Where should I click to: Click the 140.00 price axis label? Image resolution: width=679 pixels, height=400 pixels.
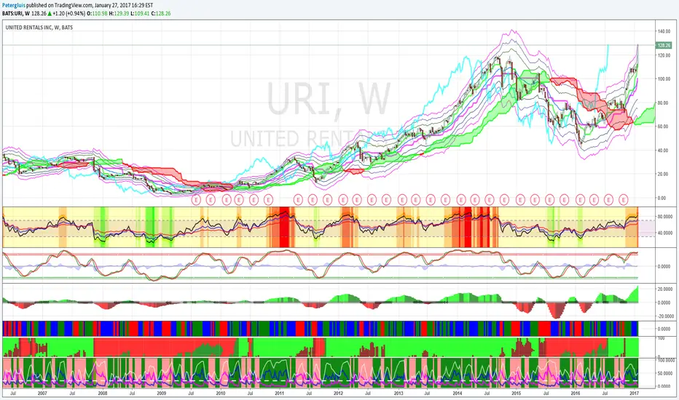pos(664,31)
